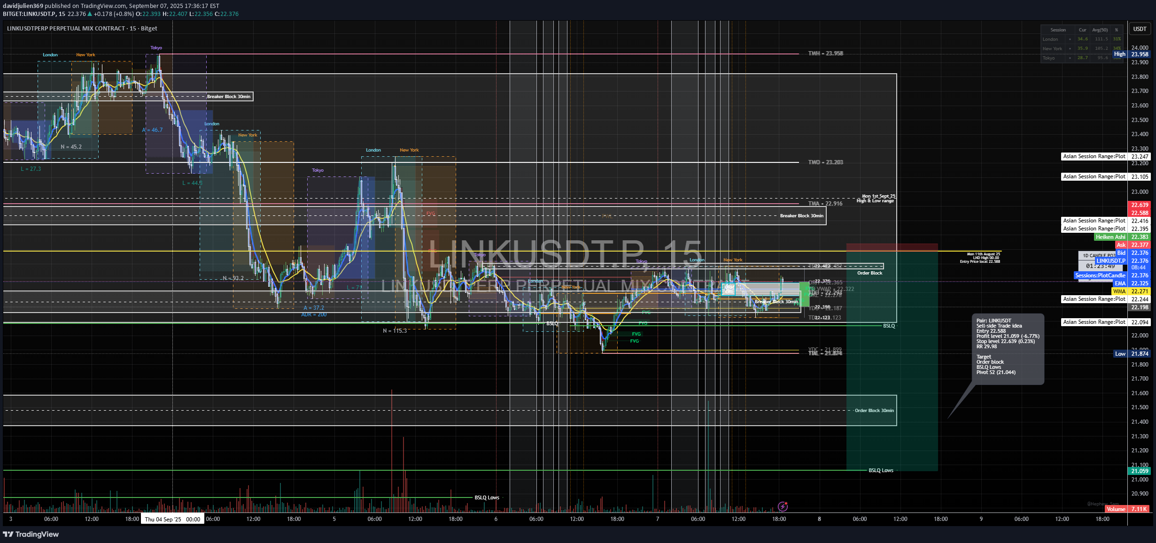
Task: Click the yellow WMA 22.271 price label
Action: tap(1131, 291)
